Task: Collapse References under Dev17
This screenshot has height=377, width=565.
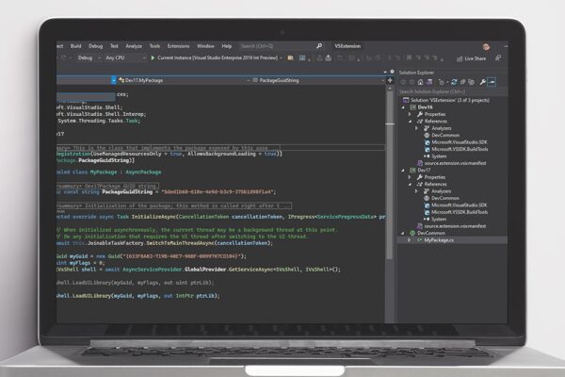Action: [410, 185]
